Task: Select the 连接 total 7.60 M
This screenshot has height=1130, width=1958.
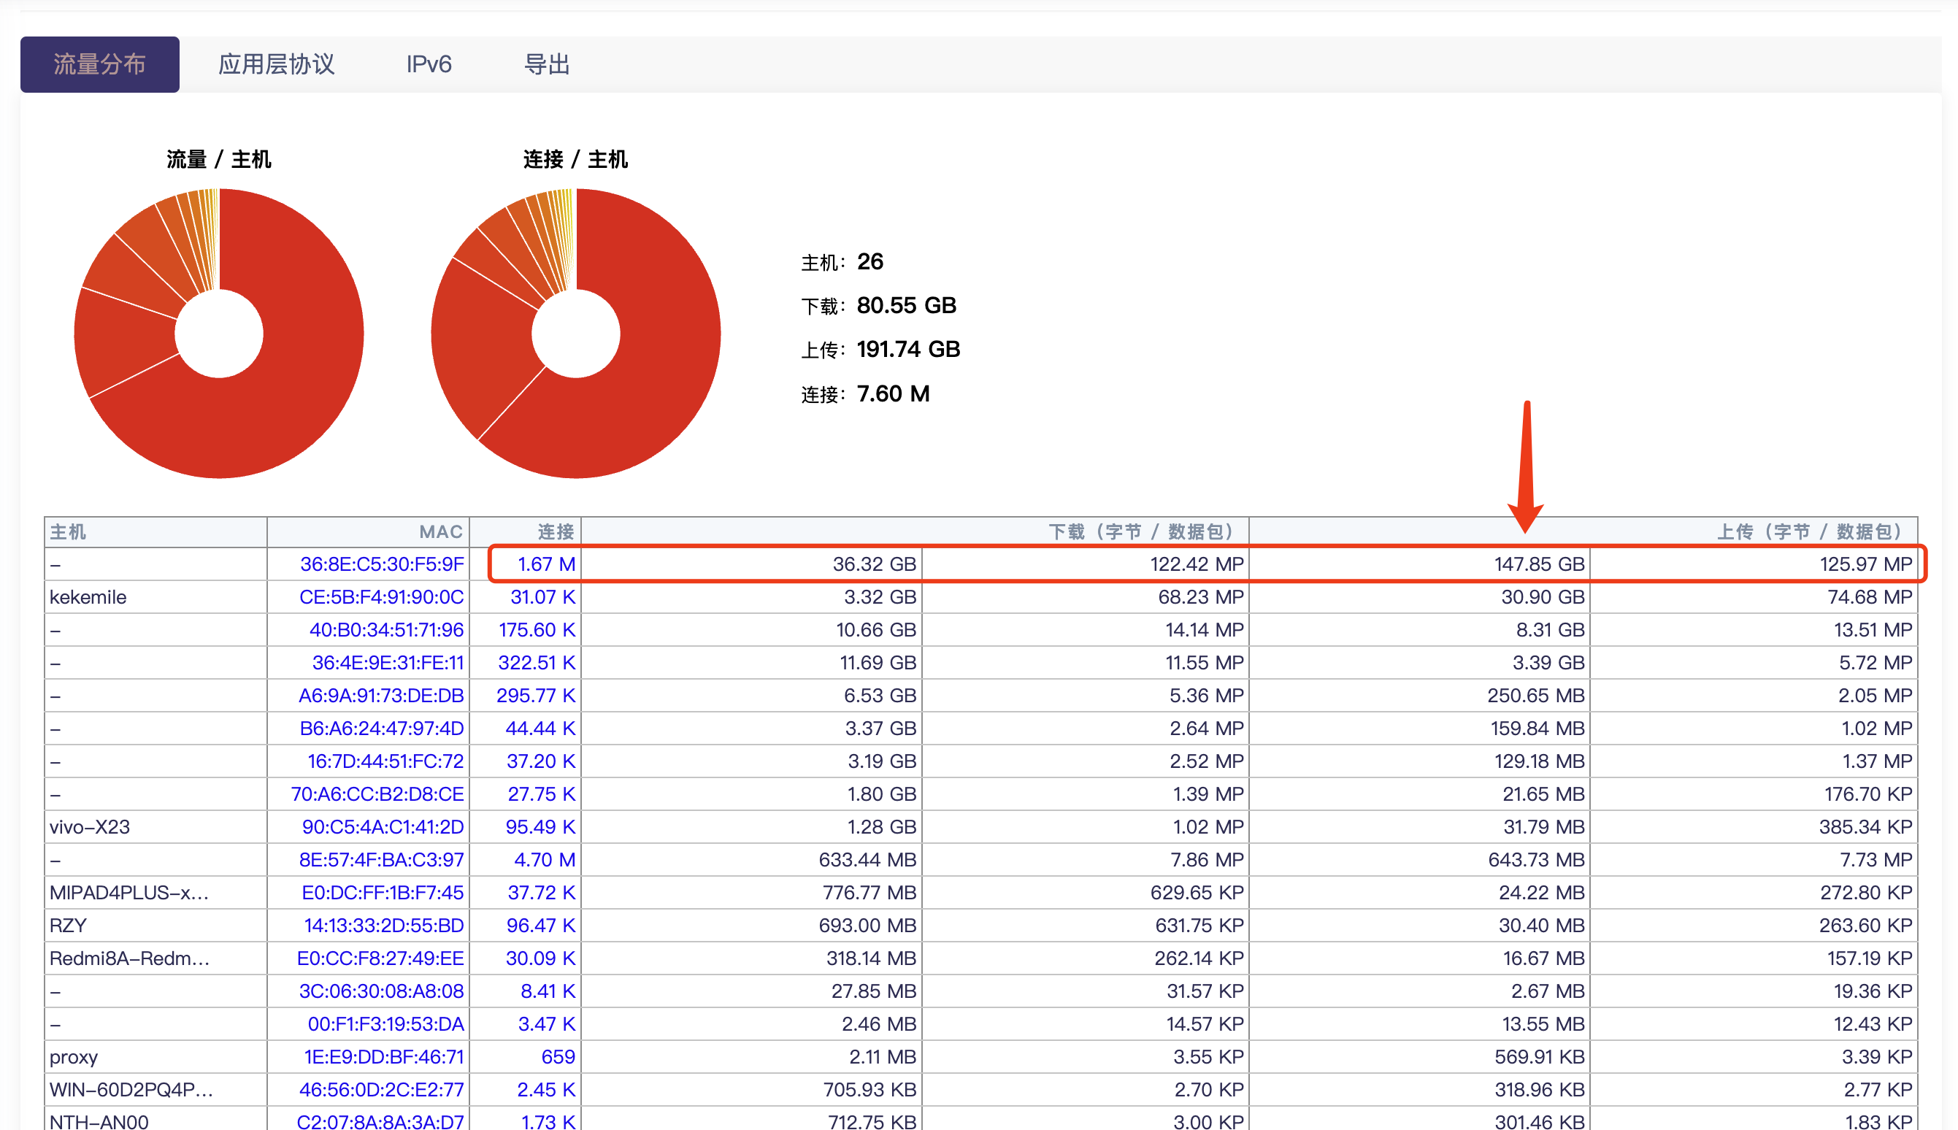Action: [894, 393]
